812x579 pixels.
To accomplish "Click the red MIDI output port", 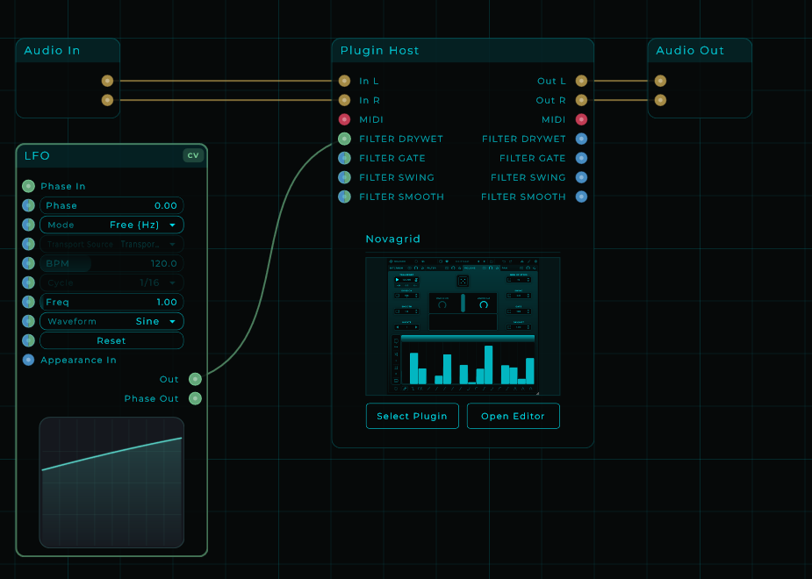I will (581, 119).
